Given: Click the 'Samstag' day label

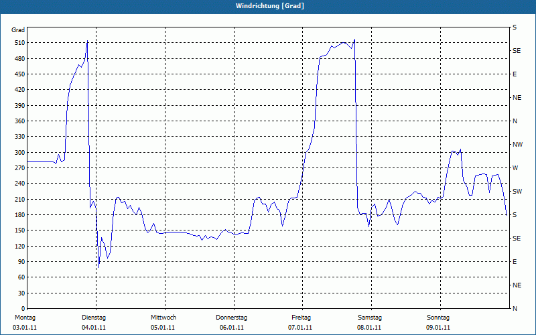Looking at the screenshot, I should click(x=370, y=318).
